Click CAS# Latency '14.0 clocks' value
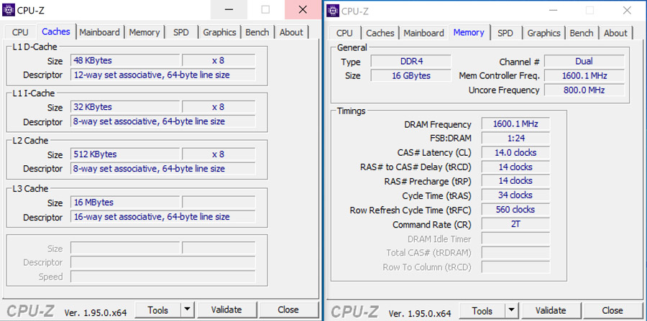Viewport: 647px width, 321px height. point(515,152)
